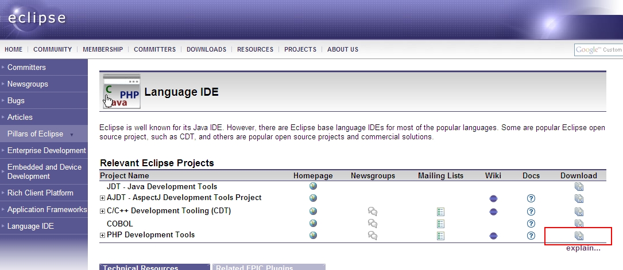
Task: Open the DOWNLOADS menu item
Action: [x=206, y=49]
